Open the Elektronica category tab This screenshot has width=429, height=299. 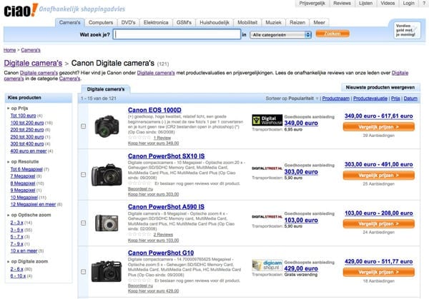tap(156, 22)
